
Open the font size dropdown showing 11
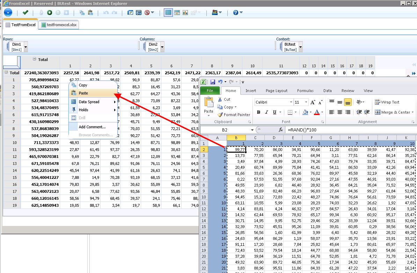[x=306, y=102]
